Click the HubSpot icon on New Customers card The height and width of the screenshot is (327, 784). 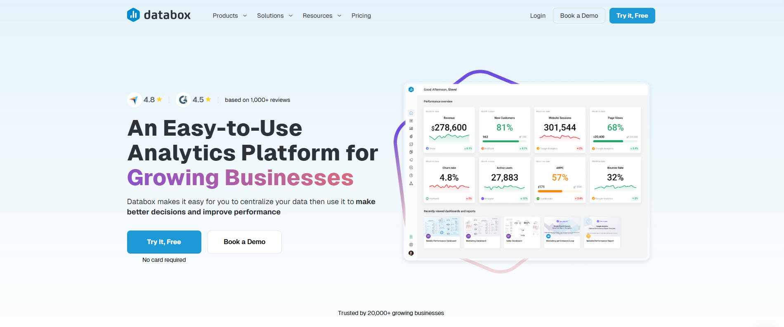[483, 148]
